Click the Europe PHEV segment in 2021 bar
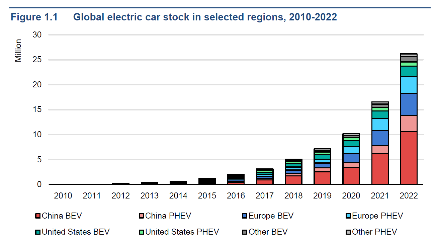Viewport: 437px width, 242px height. pyautogui.click(x=380, y=124)
